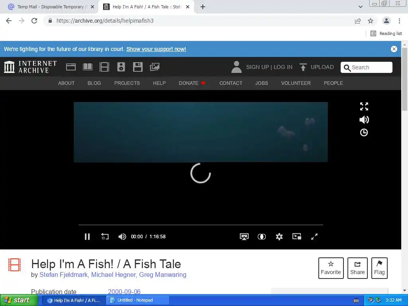Open the audio speaker icon in navbar
This screenshot has height=306, width=408.
pos(121,67)
